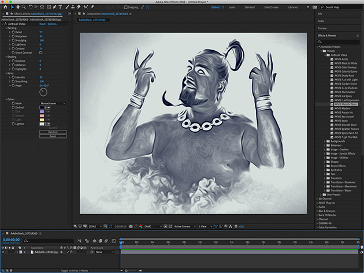
Task: Select the Home icon in toolbar
Action: pyautogui.click(x=5, y=8)
